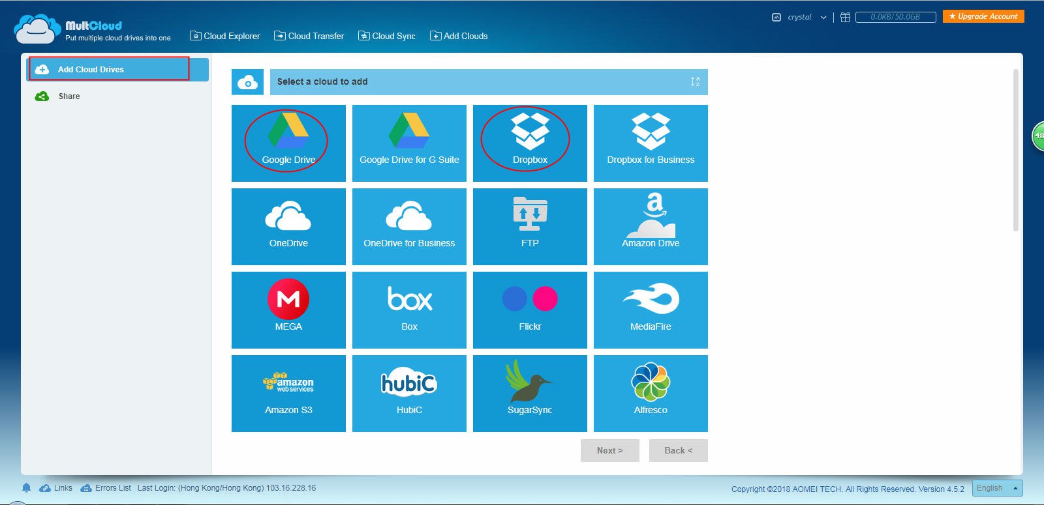Select the Google Drive cloud tile
Viewport: 1044px width, 505px height.
pos(288,143)
